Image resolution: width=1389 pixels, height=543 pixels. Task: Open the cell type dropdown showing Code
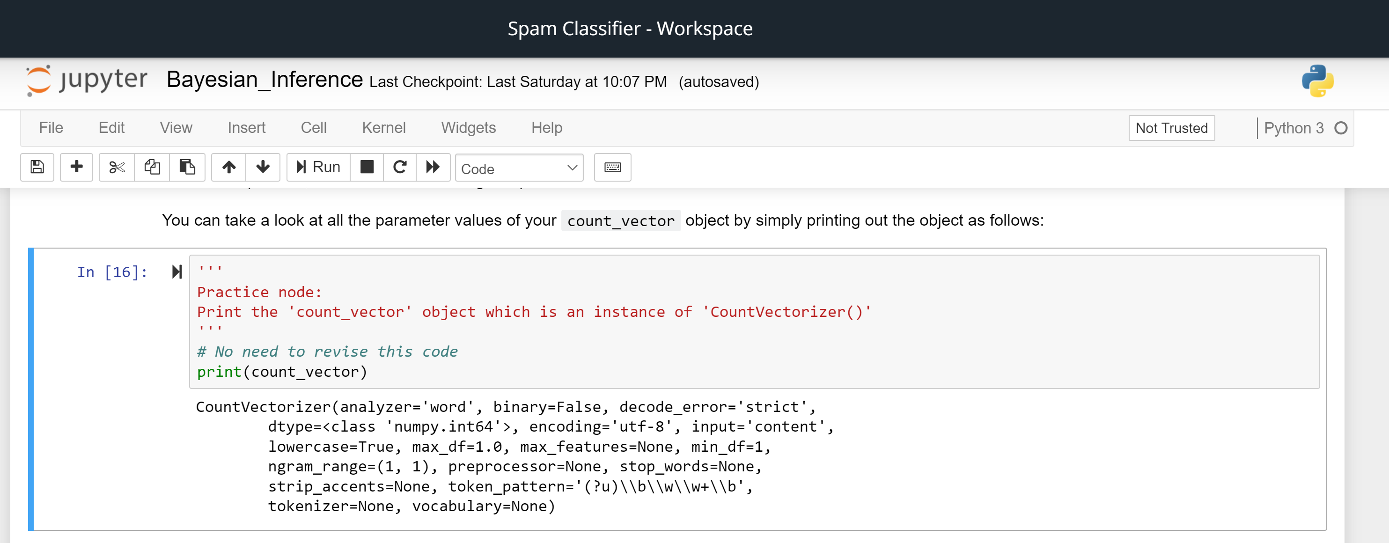coord(519,168)
